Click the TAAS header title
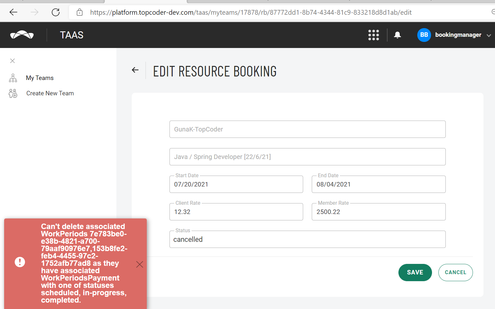495x309 pixels. click(x=72, y=35)
